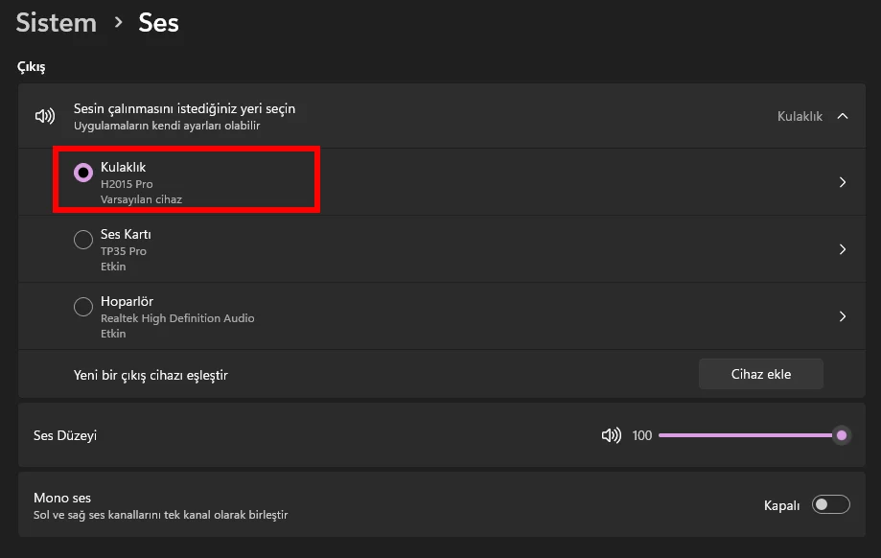
Task: Click the TP35 Pro device row
Action: [x=442, y=249]
